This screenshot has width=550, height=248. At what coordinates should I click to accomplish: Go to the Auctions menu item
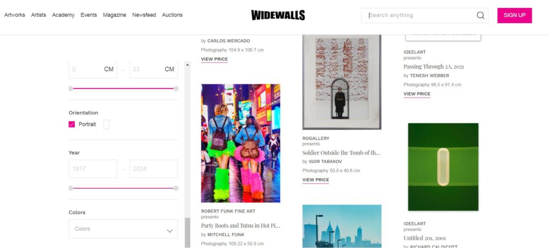point(172,15)
